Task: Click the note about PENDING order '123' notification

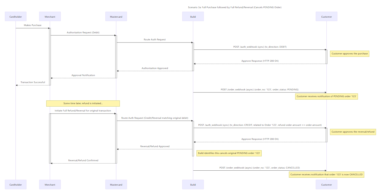Action: [326, 96]
